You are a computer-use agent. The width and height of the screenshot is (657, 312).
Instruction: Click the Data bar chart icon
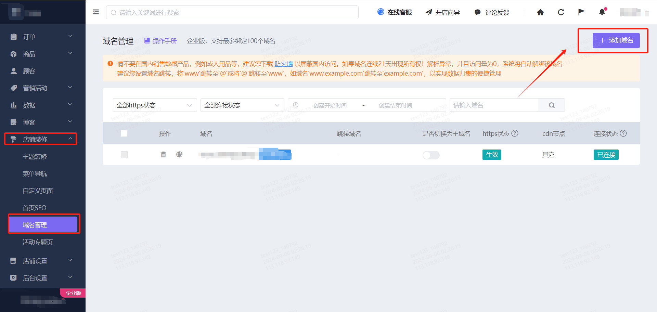click(14, 105)
